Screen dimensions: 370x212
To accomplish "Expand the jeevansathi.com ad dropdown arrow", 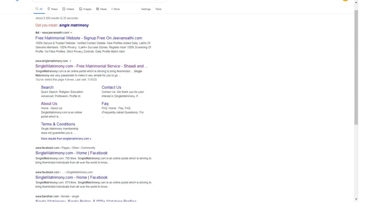I will click(71, 33).
